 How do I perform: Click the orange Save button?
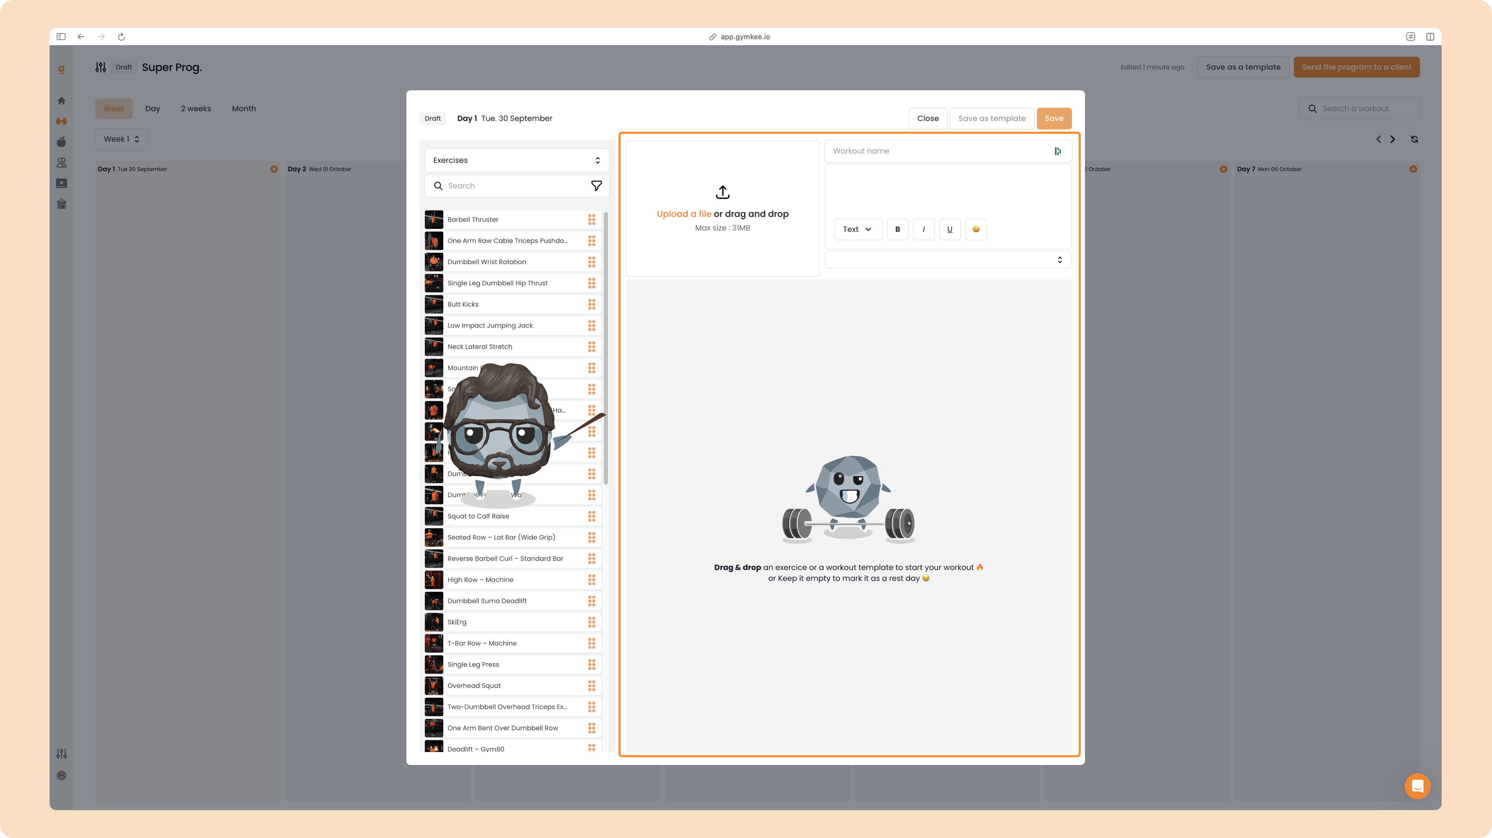[x=1054, y=119]
